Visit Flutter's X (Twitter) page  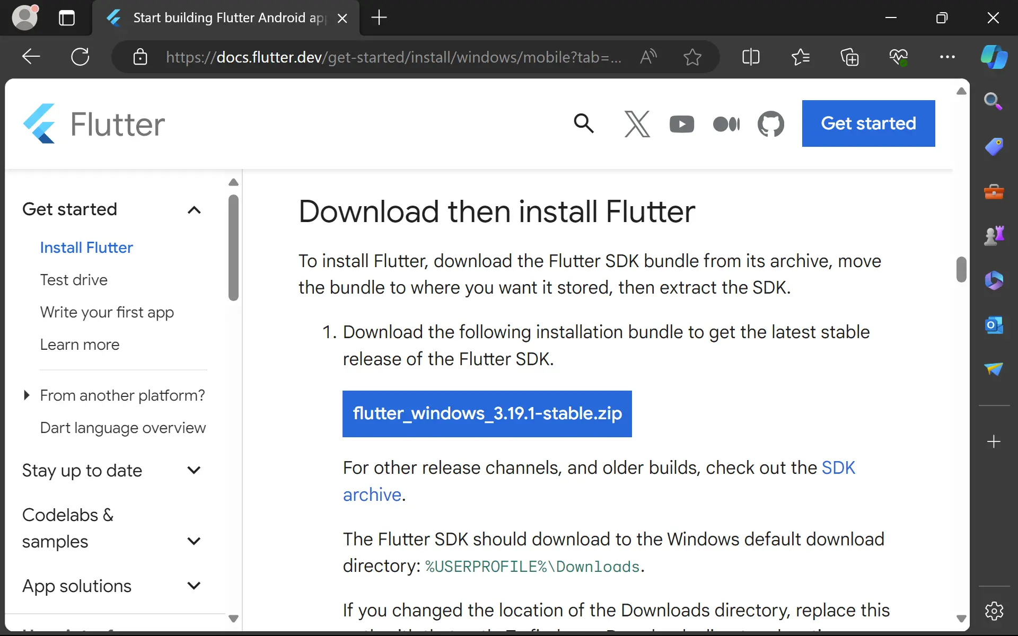tap(637, 124)
